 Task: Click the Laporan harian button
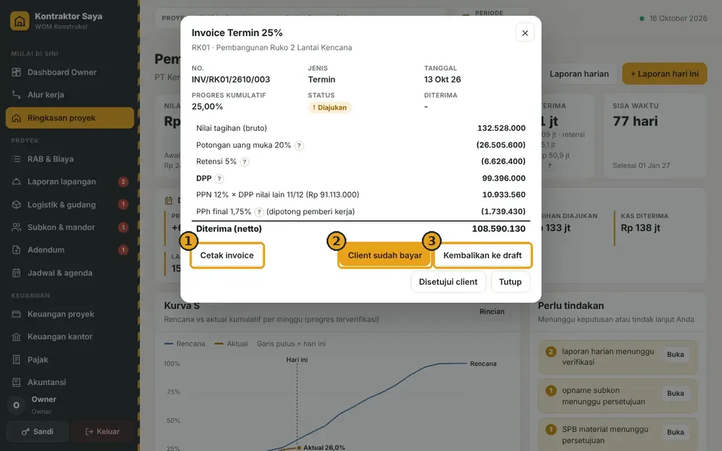pos(579,74)
